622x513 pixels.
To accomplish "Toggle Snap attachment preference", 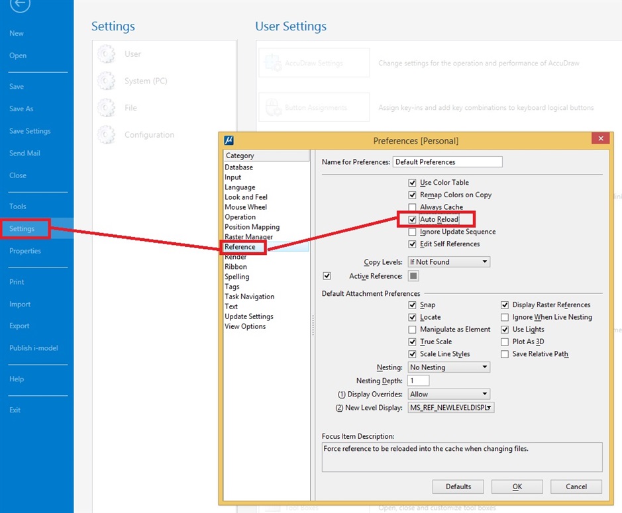I will click(412, 305).
